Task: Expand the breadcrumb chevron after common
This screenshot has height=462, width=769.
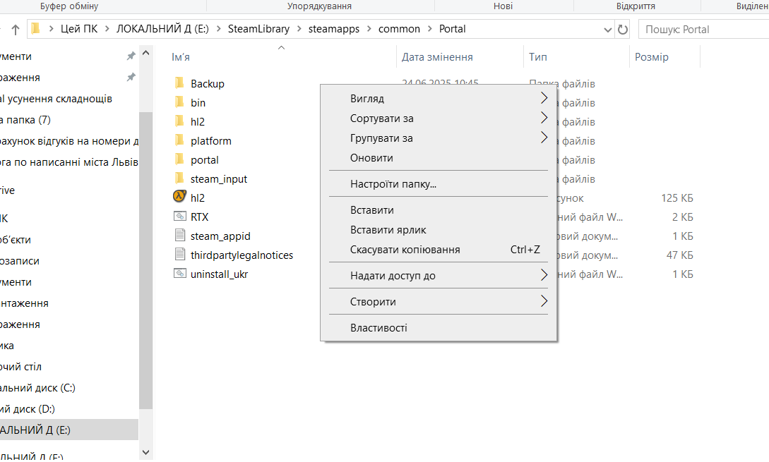Action: [429, 29]
